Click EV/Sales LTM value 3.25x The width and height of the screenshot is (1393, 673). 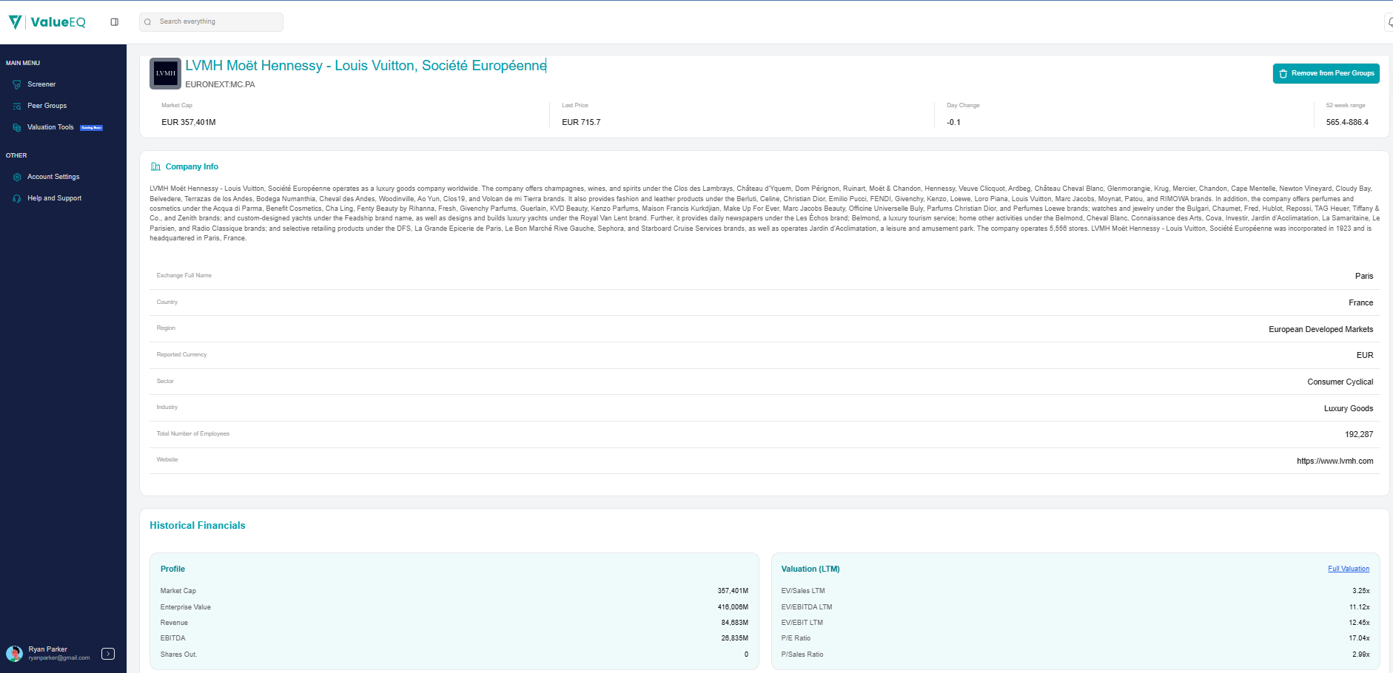pos(1360,591)
